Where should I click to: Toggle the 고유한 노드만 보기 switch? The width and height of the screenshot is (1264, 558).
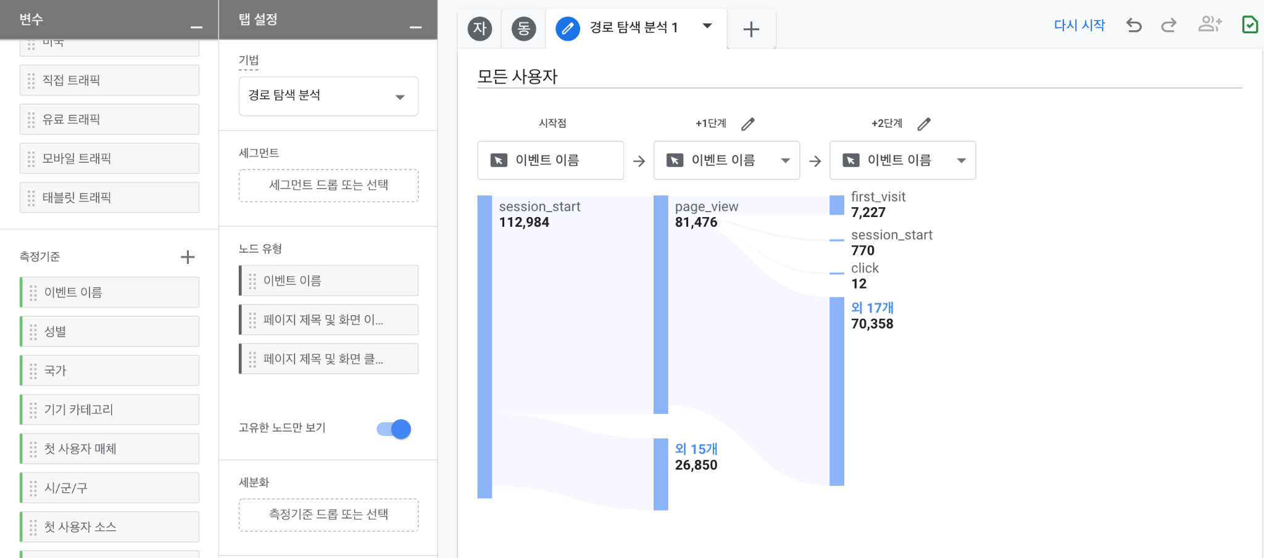coord(394,429)
